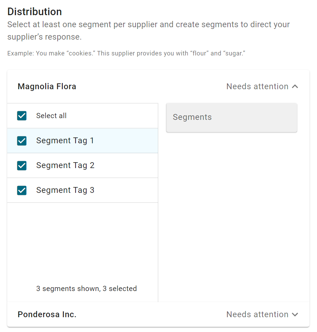Screen dimensions: 317x332
Task: Focus the Segments input field
Action: click(231, 117)
